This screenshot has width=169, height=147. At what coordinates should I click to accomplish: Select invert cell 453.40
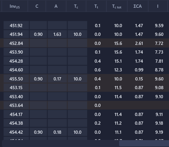click(x=16, y=97)
